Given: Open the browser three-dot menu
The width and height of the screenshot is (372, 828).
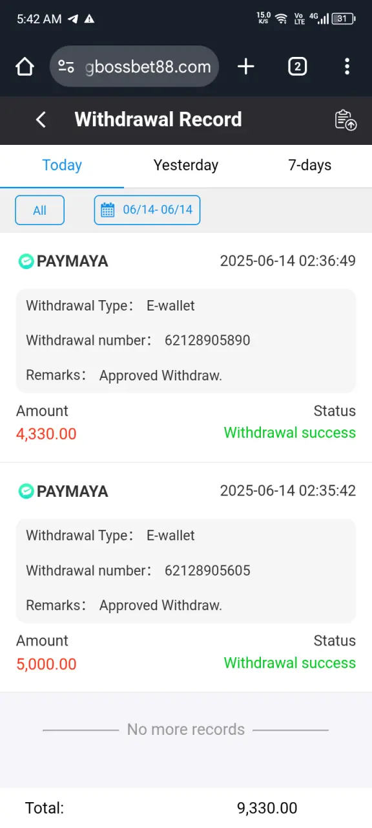Looking at the screenshot, I should point(347,66).
